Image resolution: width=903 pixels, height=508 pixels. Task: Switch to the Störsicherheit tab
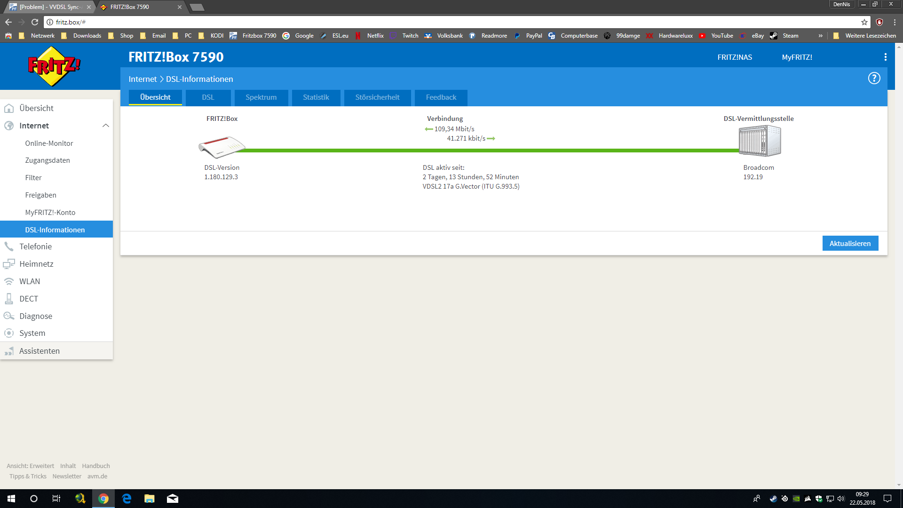(x=377, y=97)
